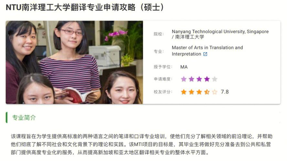Viewport: 287px width, 161px height.
Task: Click the second orange alumni rating star
Action: (x=191, y=92)
